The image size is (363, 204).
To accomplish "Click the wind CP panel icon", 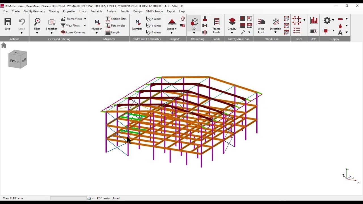I will pos(287,19).
